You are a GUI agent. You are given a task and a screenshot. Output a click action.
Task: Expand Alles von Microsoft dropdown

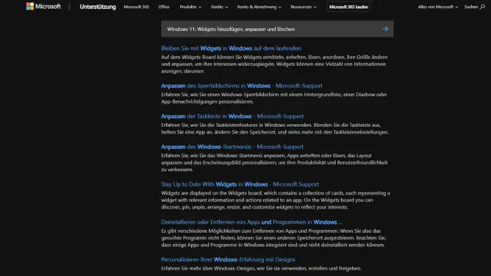pos(438,7)
